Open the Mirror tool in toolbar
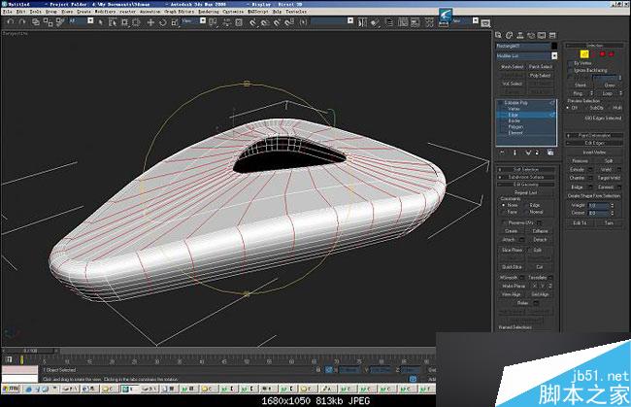Image resolution: width=631 pixels, height=407 pixels. coord(362,22)
